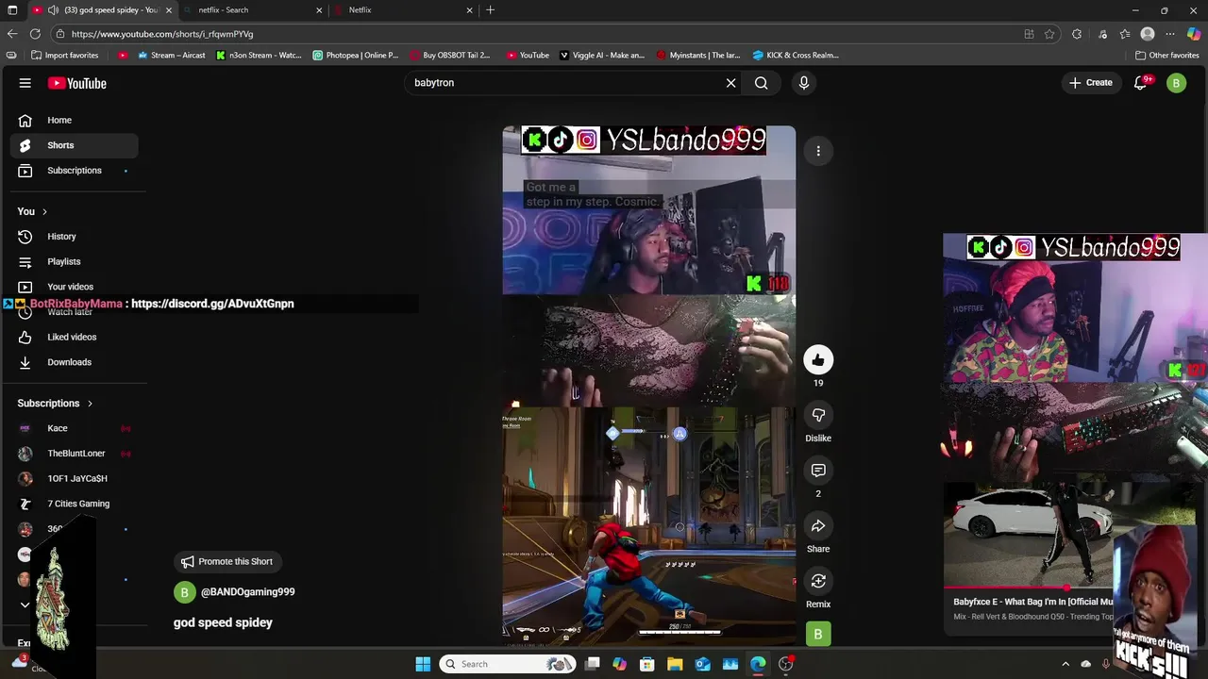Open Outlook from the taskbar
This screenshot has height=679, width=1208.
click(x=702, y=664)
